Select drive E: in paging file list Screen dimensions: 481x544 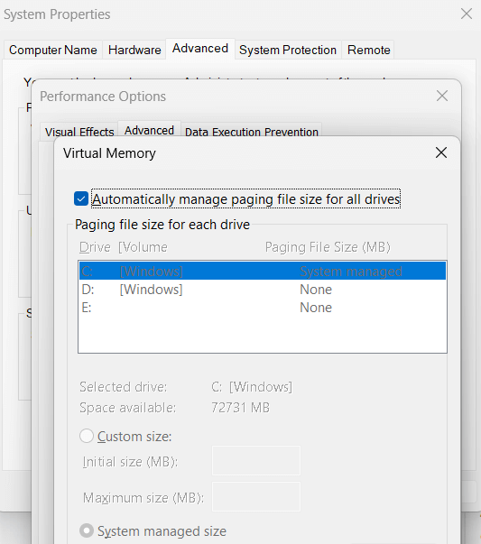click(263, 308)
